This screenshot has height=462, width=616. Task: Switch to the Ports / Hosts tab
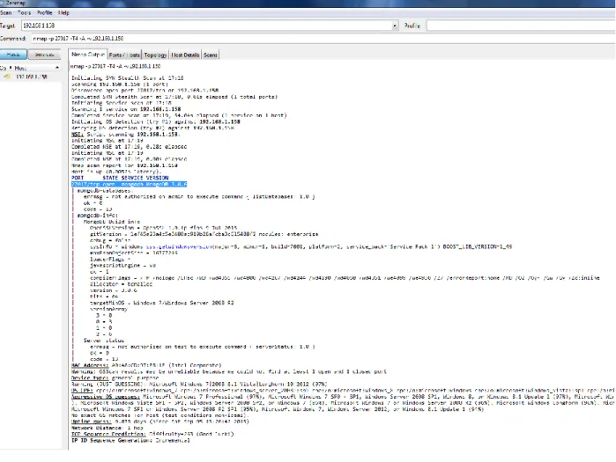coord(124,55)
